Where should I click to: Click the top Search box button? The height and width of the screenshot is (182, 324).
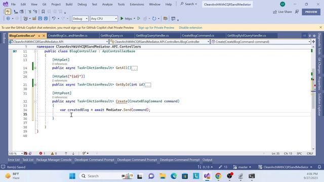click(x=188, y=4)
